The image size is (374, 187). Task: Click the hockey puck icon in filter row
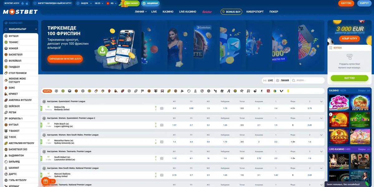click(x=70, y=91)
